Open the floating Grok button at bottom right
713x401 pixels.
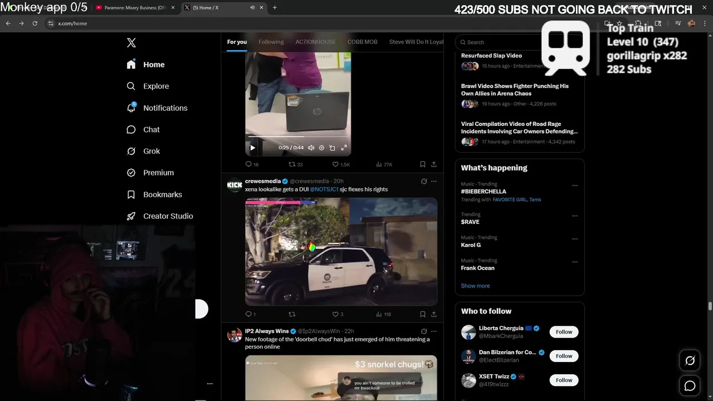(x=690, y=361)
